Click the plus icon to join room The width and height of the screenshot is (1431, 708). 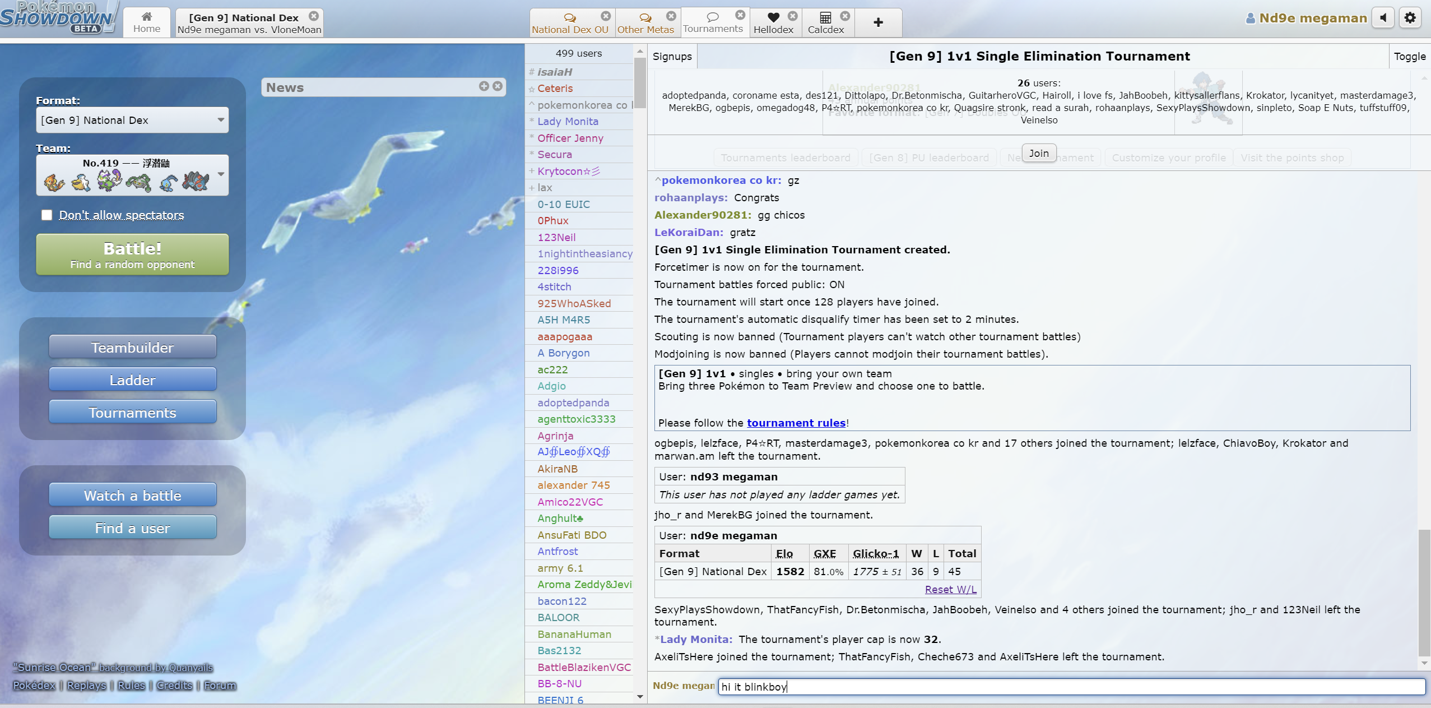(x=878, y=22)
